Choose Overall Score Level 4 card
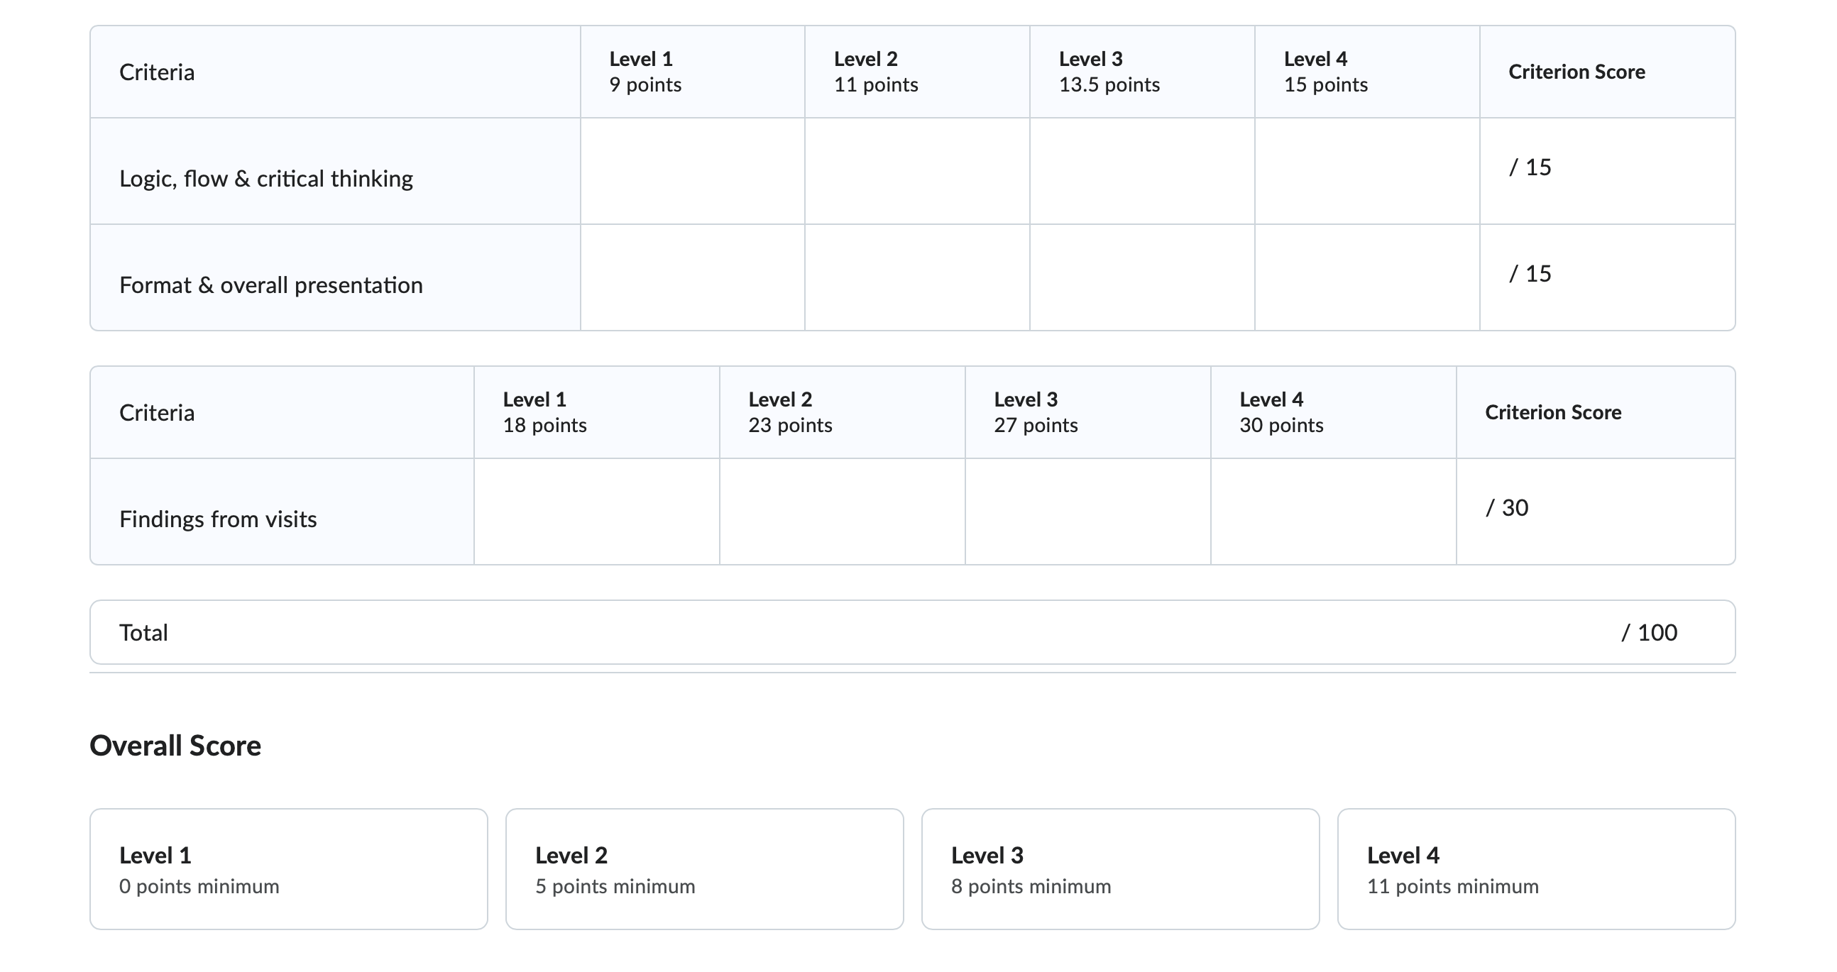This screenshot has width=1837, height=972. click(x=1537, y=868)
